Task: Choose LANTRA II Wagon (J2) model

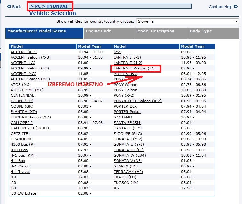Action: coord(134,68)
